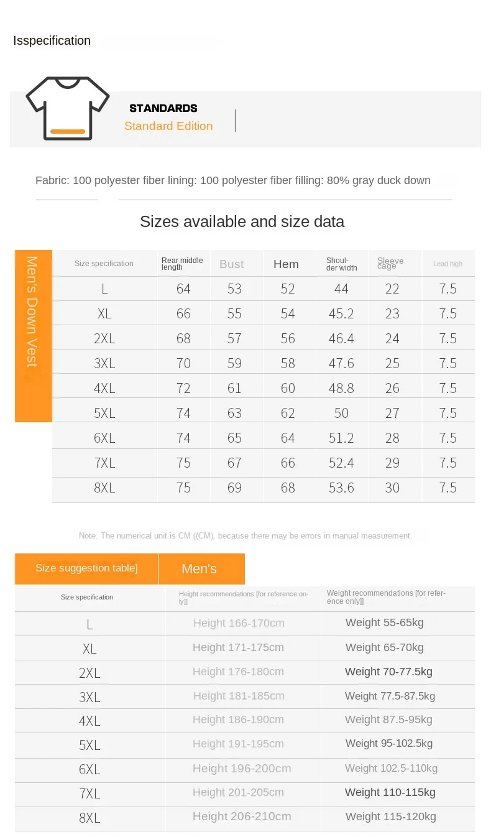Click the Hem column header

point(286,264)
